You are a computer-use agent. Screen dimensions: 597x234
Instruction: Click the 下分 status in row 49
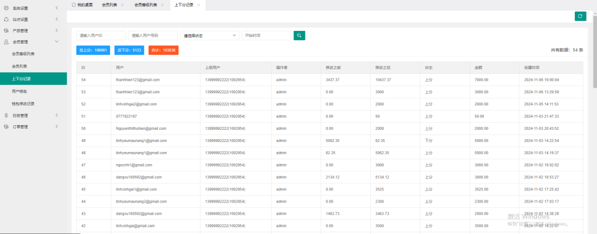429,140
